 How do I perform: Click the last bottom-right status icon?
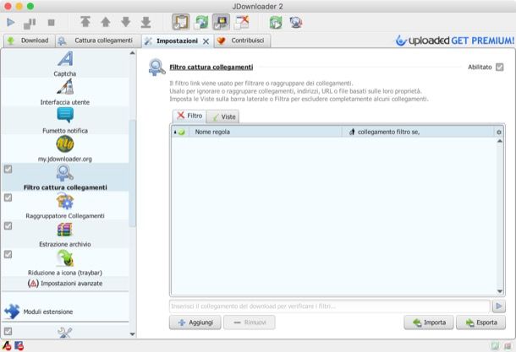tap(508, 346)
